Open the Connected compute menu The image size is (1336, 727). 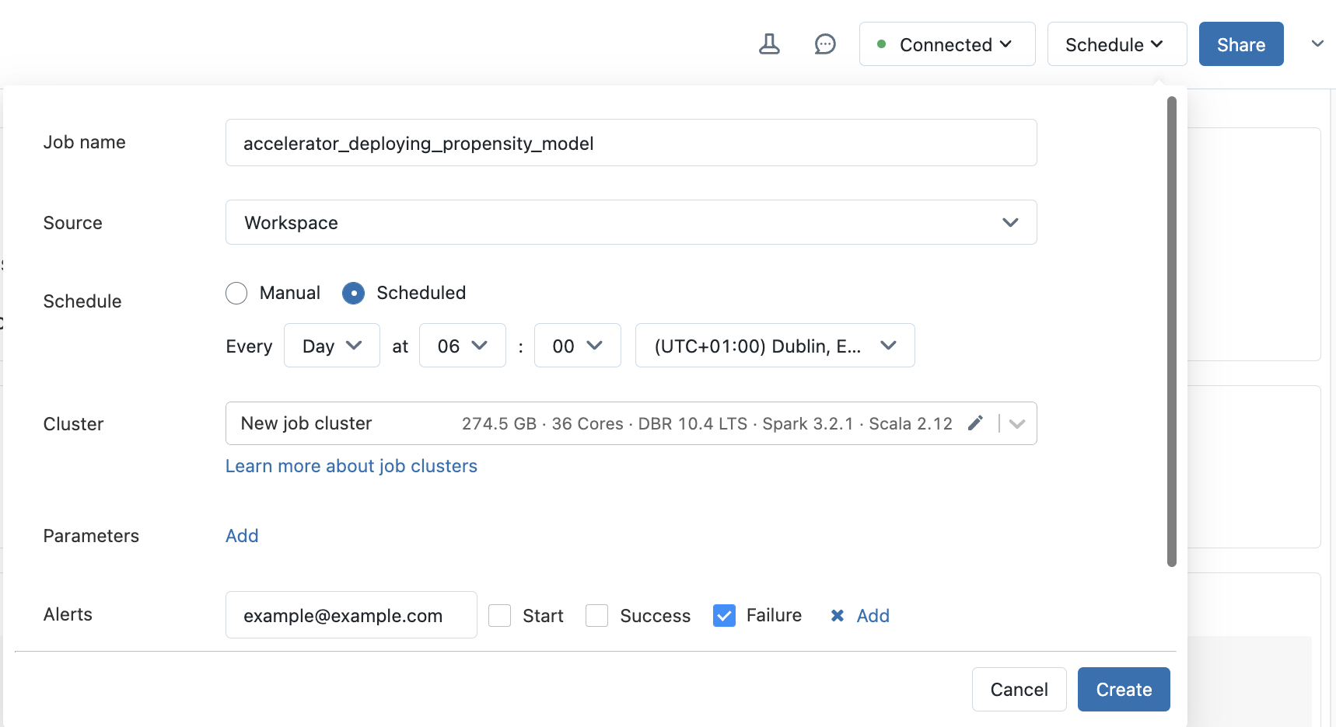[946, 44]
